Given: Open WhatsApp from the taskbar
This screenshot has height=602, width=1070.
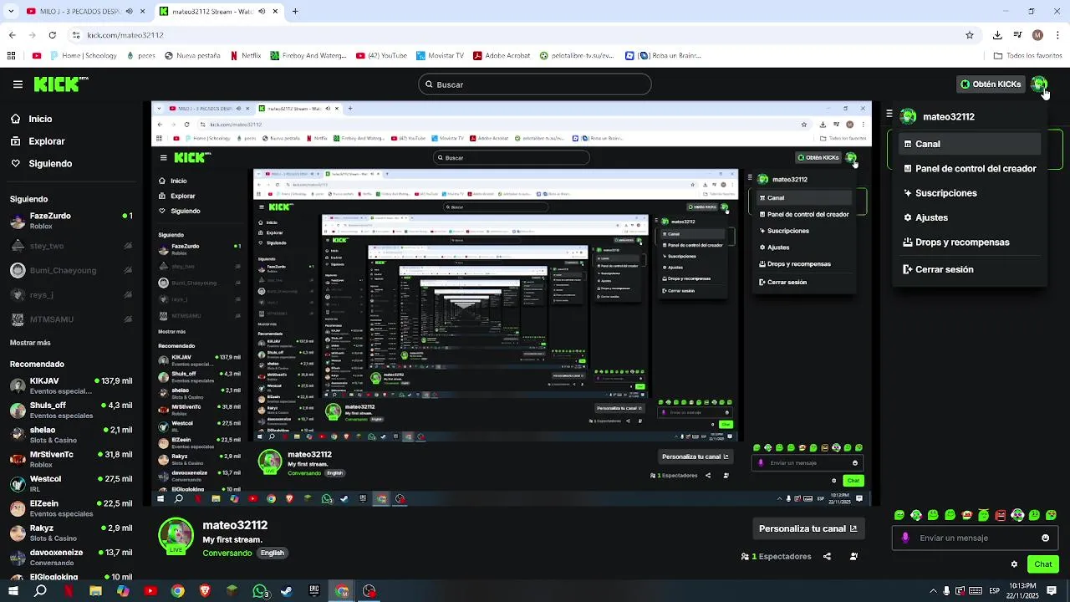Looking at the screenshot, I should [260, 591].
